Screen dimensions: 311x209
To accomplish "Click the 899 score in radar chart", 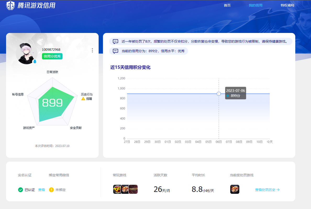I will tap(52, 103).
